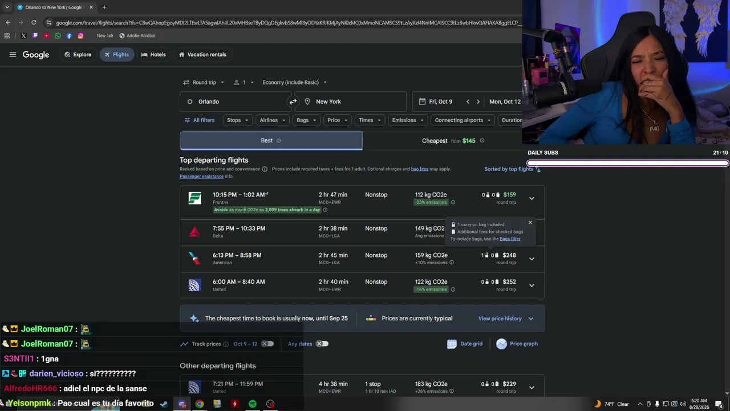Viewport: 730px width, 411px height.
Task: Expand the United 7:21 PM one-stop flight
Action: pyautogui.click(x=532, y=388)
